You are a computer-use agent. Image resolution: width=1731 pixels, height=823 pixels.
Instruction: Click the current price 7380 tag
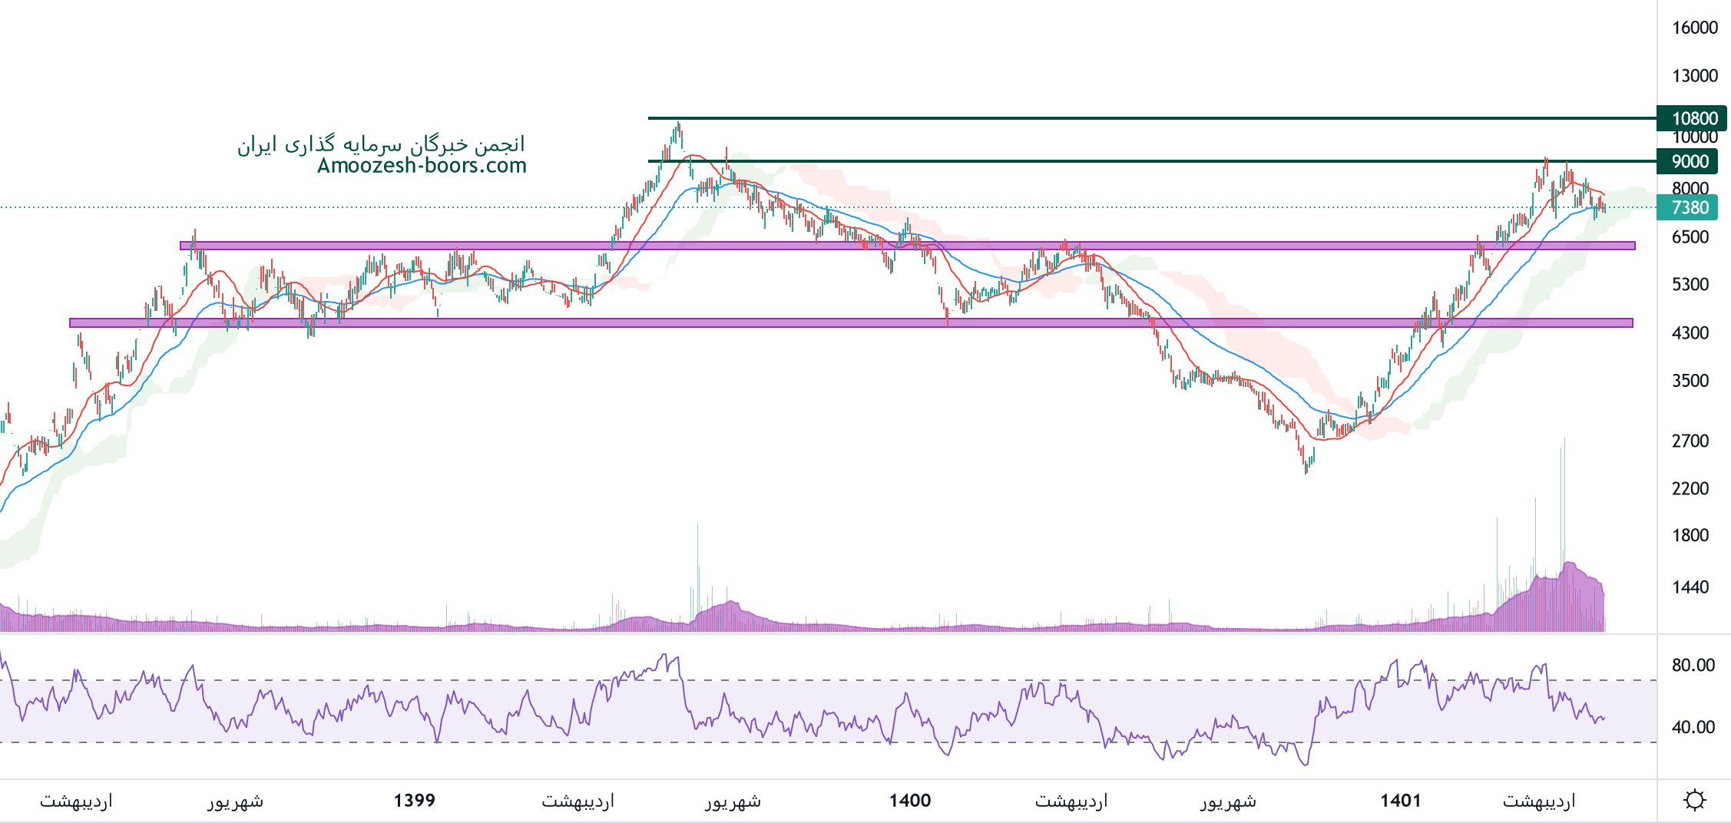coord(1689,207)
